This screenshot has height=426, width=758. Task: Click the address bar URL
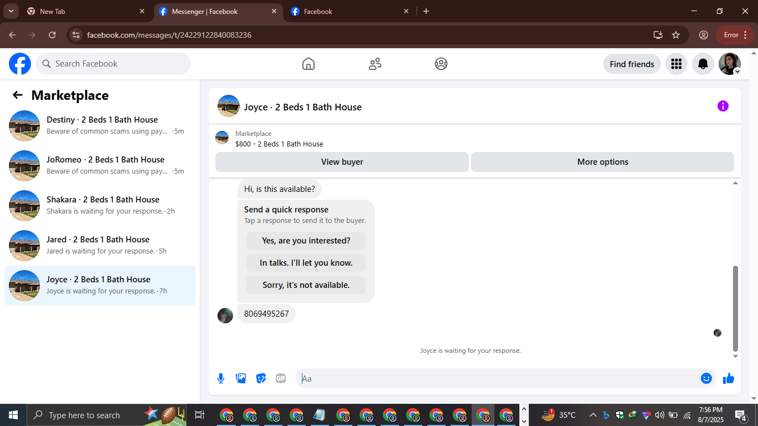(x=169, y=35)
